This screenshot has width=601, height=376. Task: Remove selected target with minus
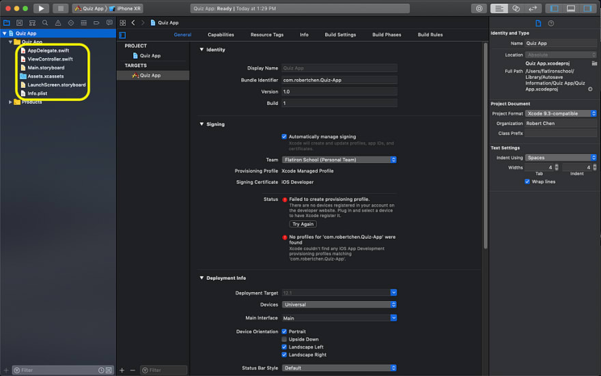coord(132,370)
